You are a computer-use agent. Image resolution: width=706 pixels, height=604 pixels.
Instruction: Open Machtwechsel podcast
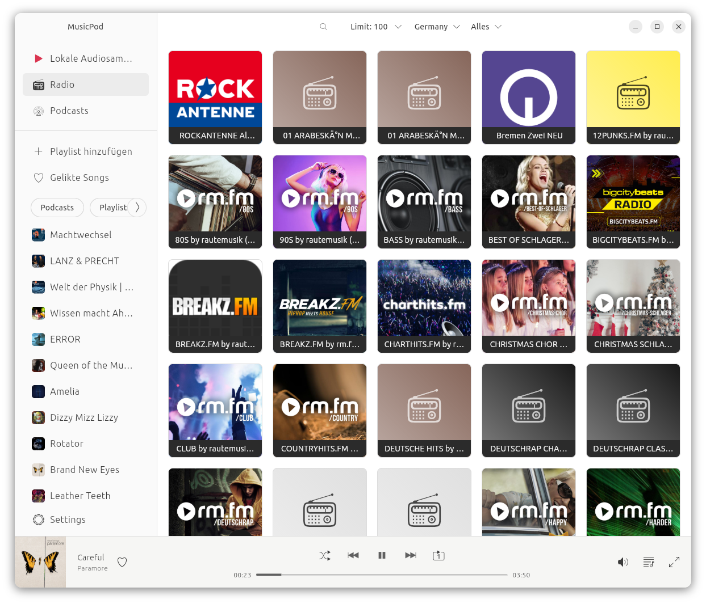pos(86,235)
